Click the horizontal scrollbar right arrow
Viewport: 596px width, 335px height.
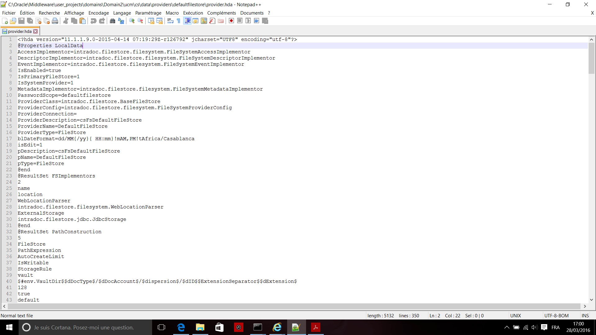(585, 306)
